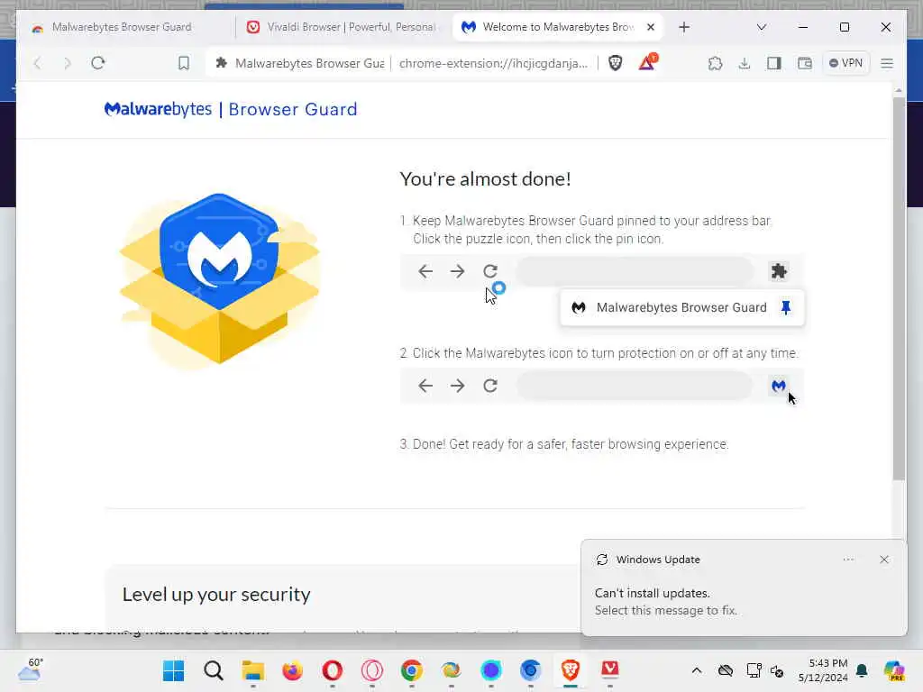The width and height of the screenshot is (923, 692).
Task: Open Brave Rewards triangle icon
Action: click(x=647, y=62)
